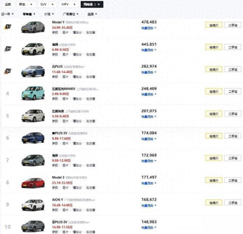Click the rank 1 gold badge icon
This screenshot has height=234, width=243.
tap(8, 27)
